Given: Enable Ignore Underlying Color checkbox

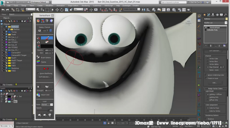Looking at the screenshot, I should click(206, 75).
